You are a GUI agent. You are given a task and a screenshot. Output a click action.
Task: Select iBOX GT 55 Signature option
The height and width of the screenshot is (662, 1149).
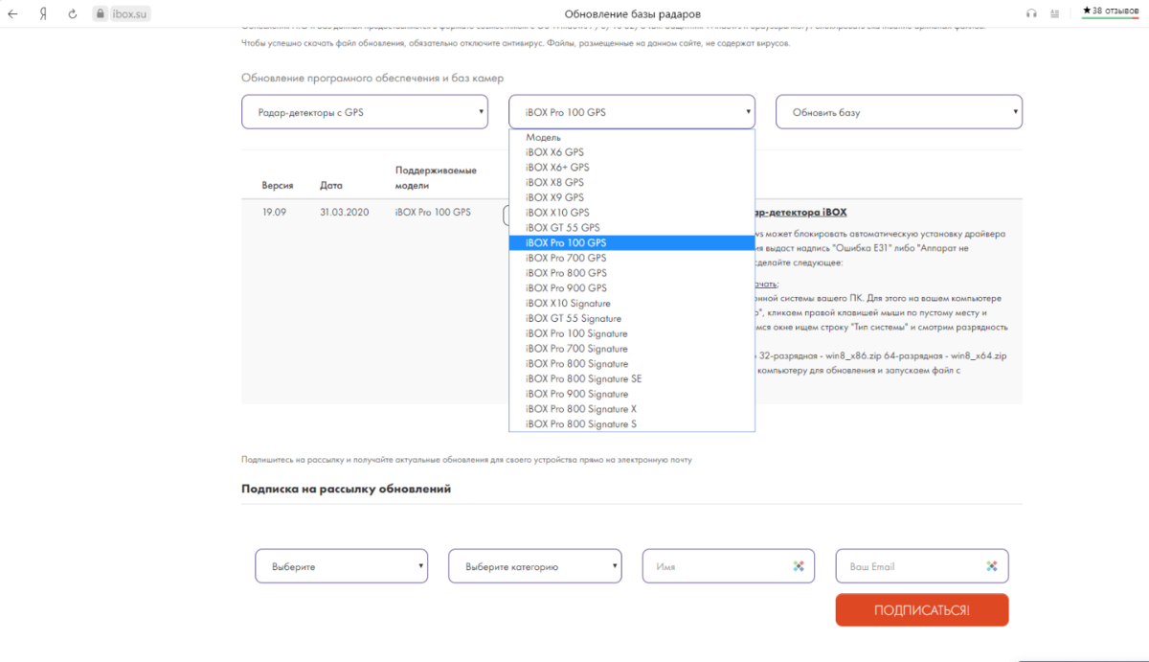[632, 318]
